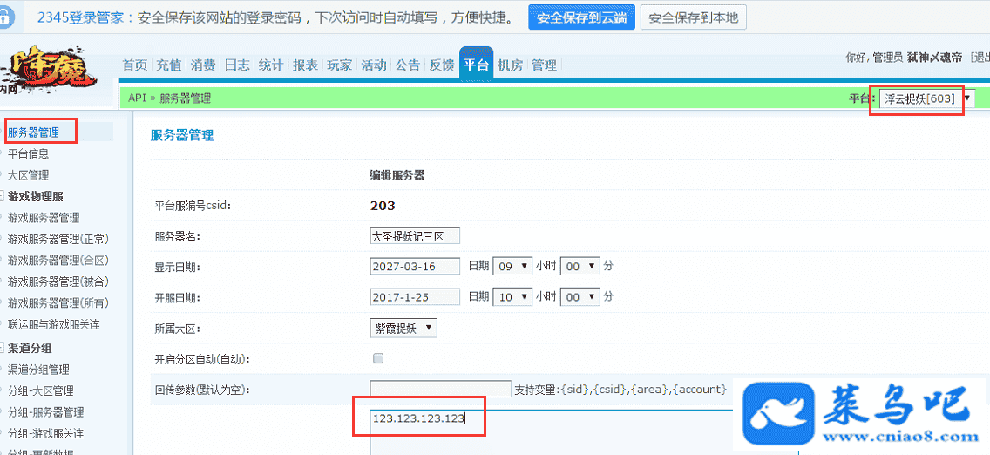Switch to the 平台 navigation tab
The height and width of the screenshot is (455, 990).
[476, 65]
